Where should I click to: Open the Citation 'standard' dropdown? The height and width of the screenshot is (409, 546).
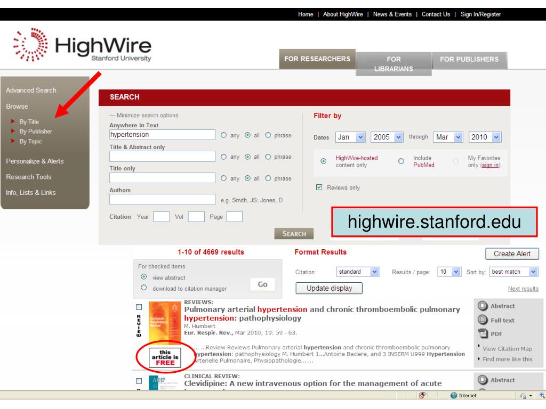click(x=358, y=272)
